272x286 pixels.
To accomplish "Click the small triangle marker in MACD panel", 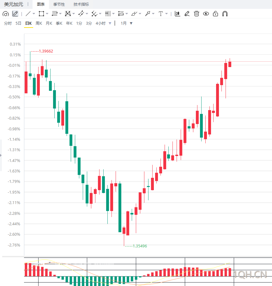I will pos(50,263).
